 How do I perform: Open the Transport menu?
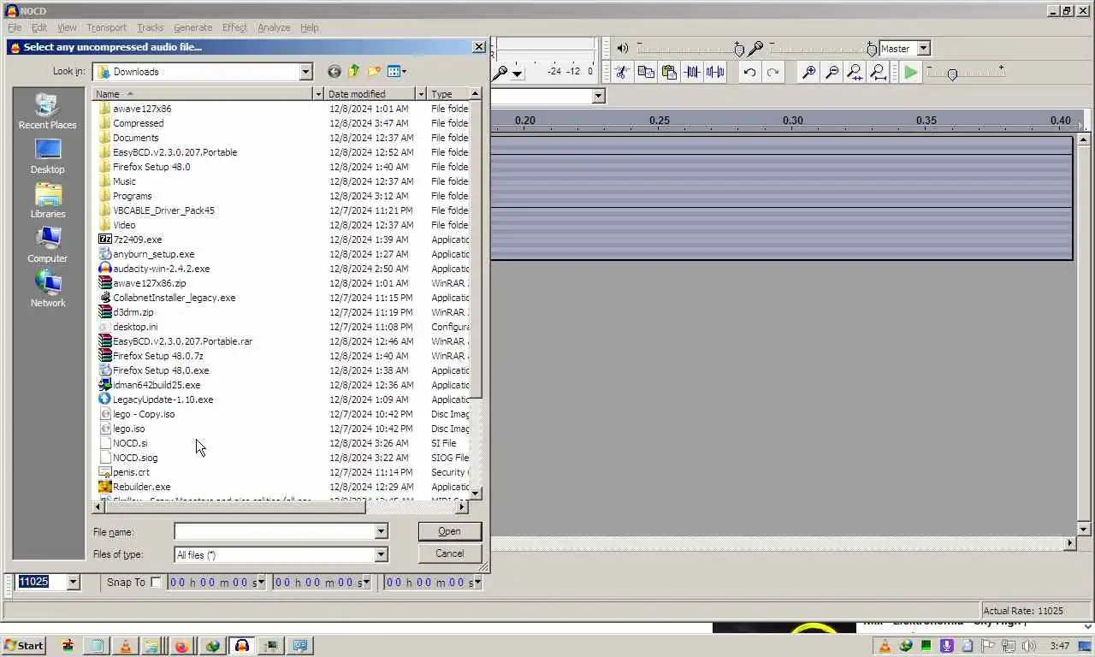[x=106, y=27]
